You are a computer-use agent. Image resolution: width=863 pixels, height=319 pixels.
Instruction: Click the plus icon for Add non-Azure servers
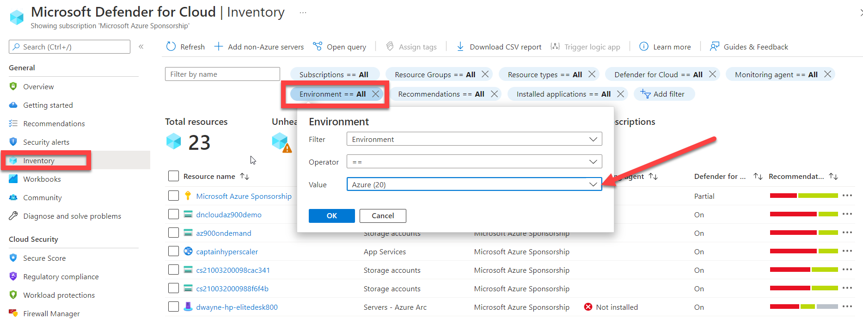tap(219, 47)
